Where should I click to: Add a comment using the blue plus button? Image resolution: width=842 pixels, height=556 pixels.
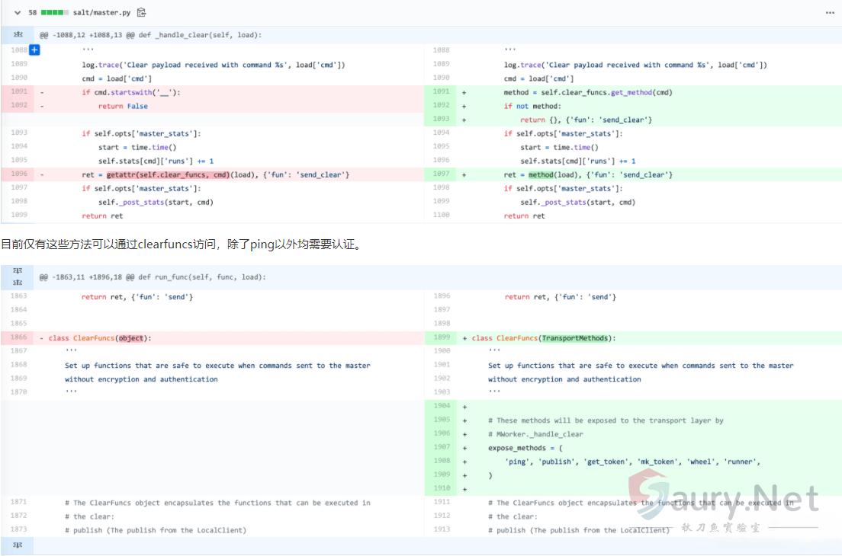pyautogui.click(x=34, y=50)
